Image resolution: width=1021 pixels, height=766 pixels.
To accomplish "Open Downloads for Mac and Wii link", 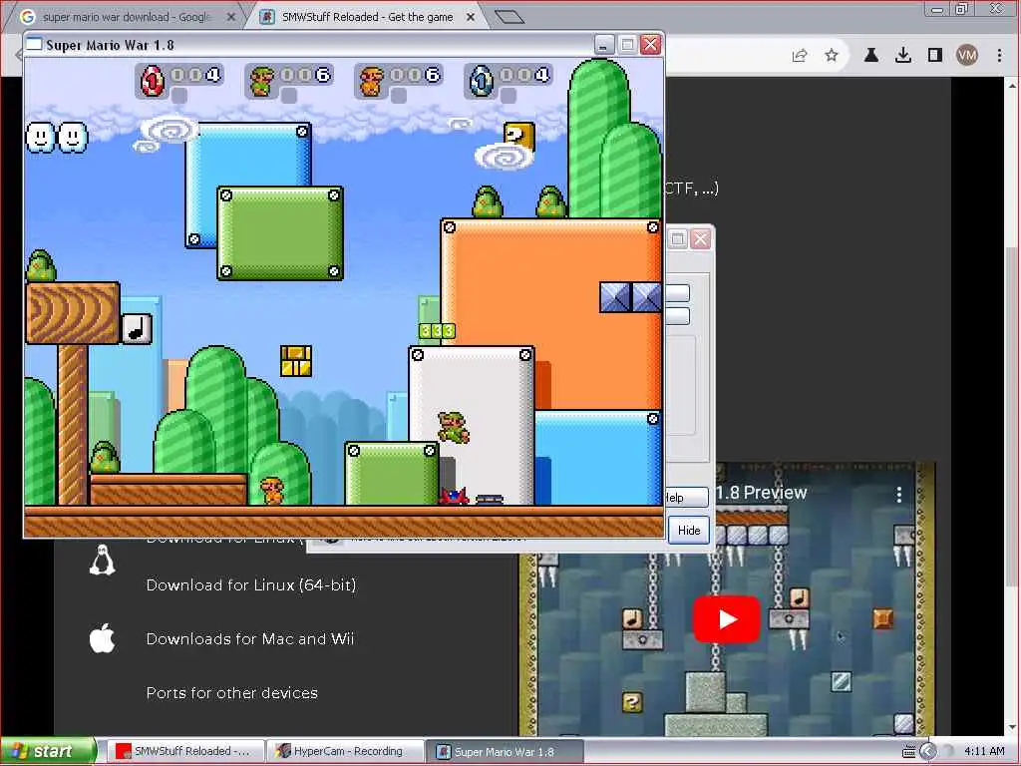I will click(250, 639).
